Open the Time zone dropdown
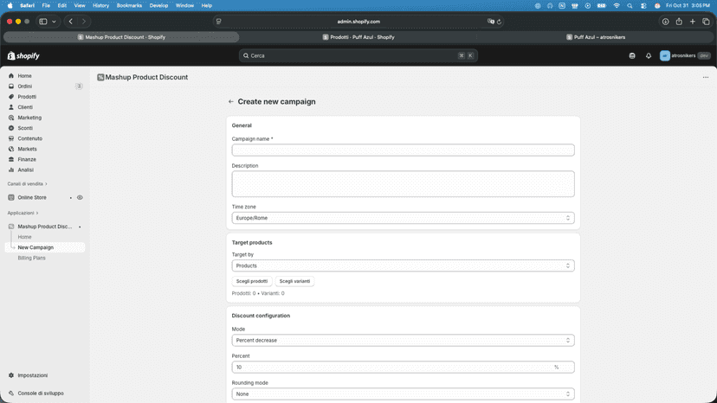Viewport: 717px width, 403px height. [x=403, y=218]
